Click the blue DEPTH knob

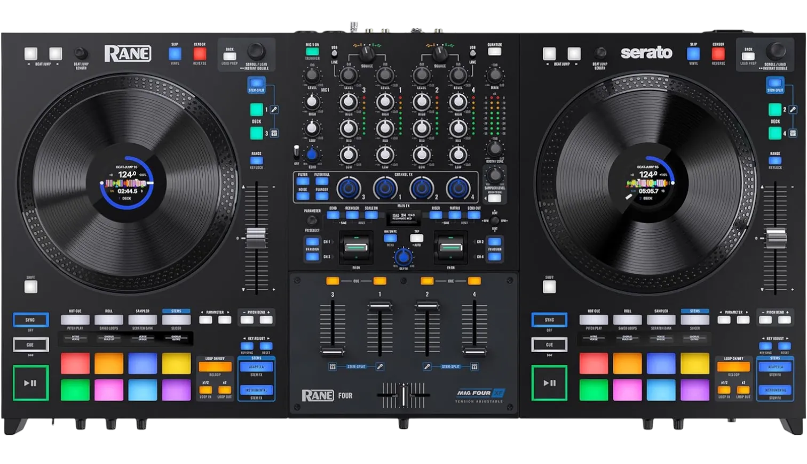[x=403, y=258]
